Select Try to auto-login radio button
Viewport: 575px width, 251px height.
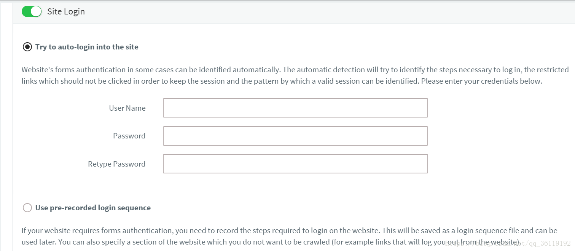[x=27, y=47]
